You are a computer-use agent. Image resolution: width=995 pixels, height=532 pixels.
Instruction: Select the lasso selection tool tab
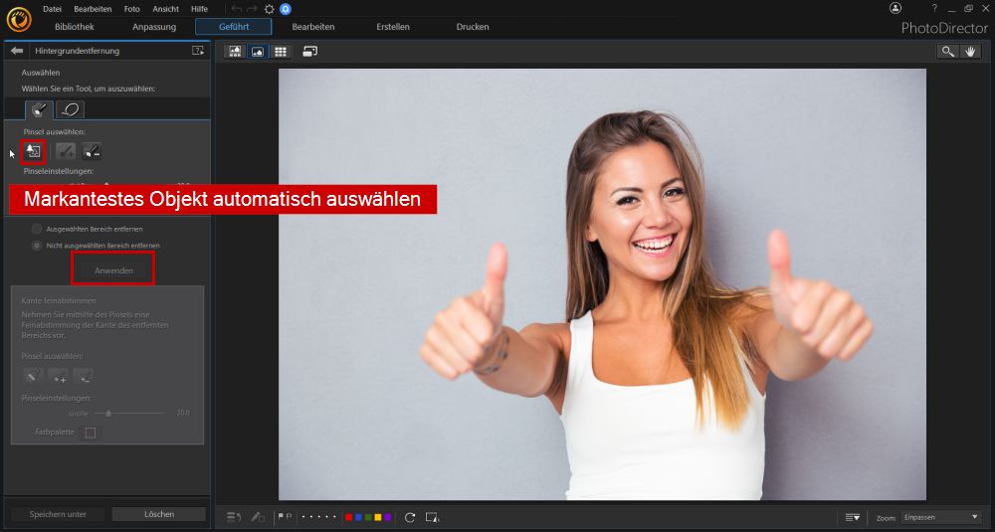click(x=70, y=109)
